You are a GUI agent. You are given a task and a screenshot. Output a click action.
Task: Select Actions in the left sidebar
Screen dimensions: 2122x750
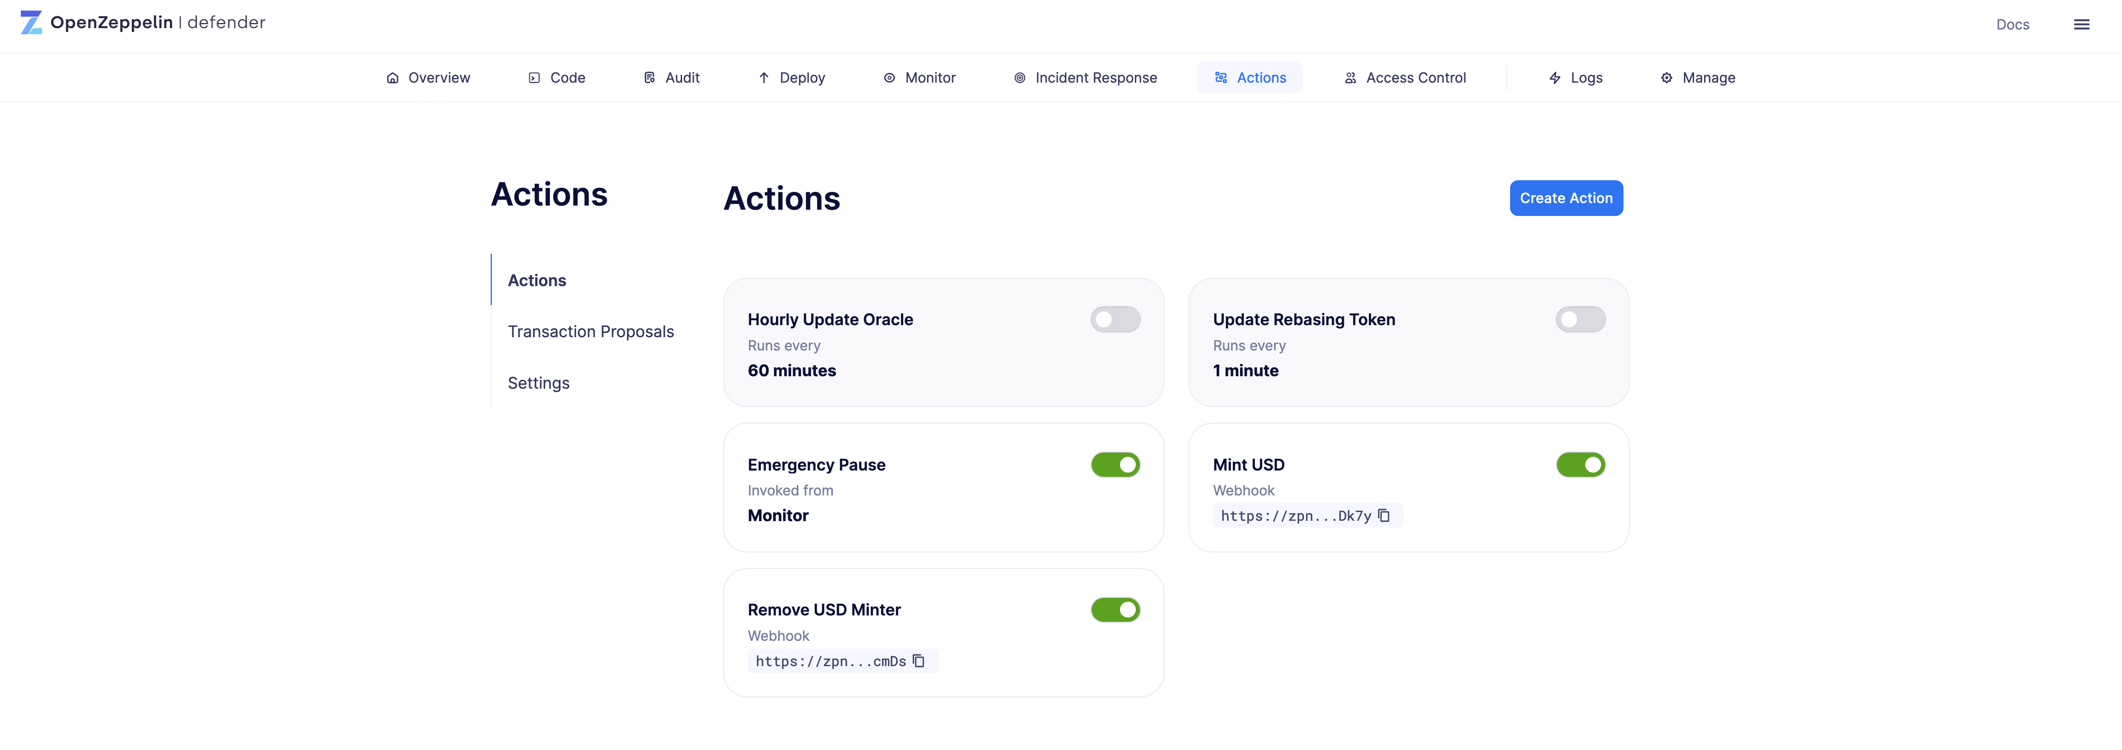[x=537, y=281]
